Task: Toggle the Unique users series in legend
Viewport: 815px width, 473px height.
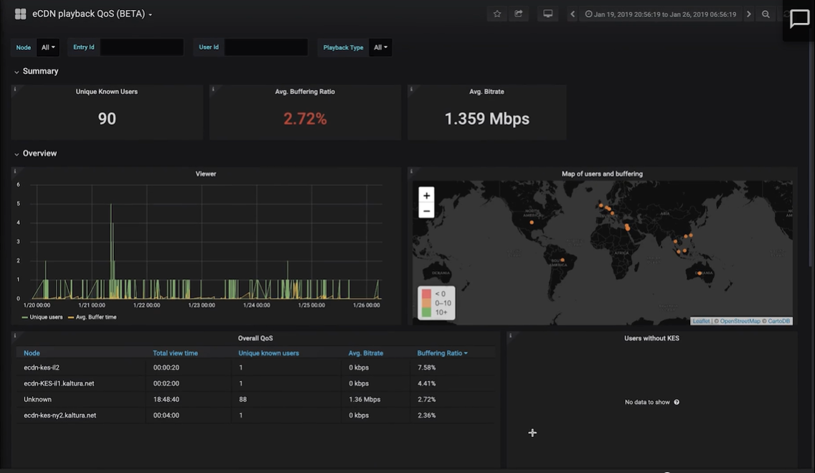Action: [x=46, y=317]
